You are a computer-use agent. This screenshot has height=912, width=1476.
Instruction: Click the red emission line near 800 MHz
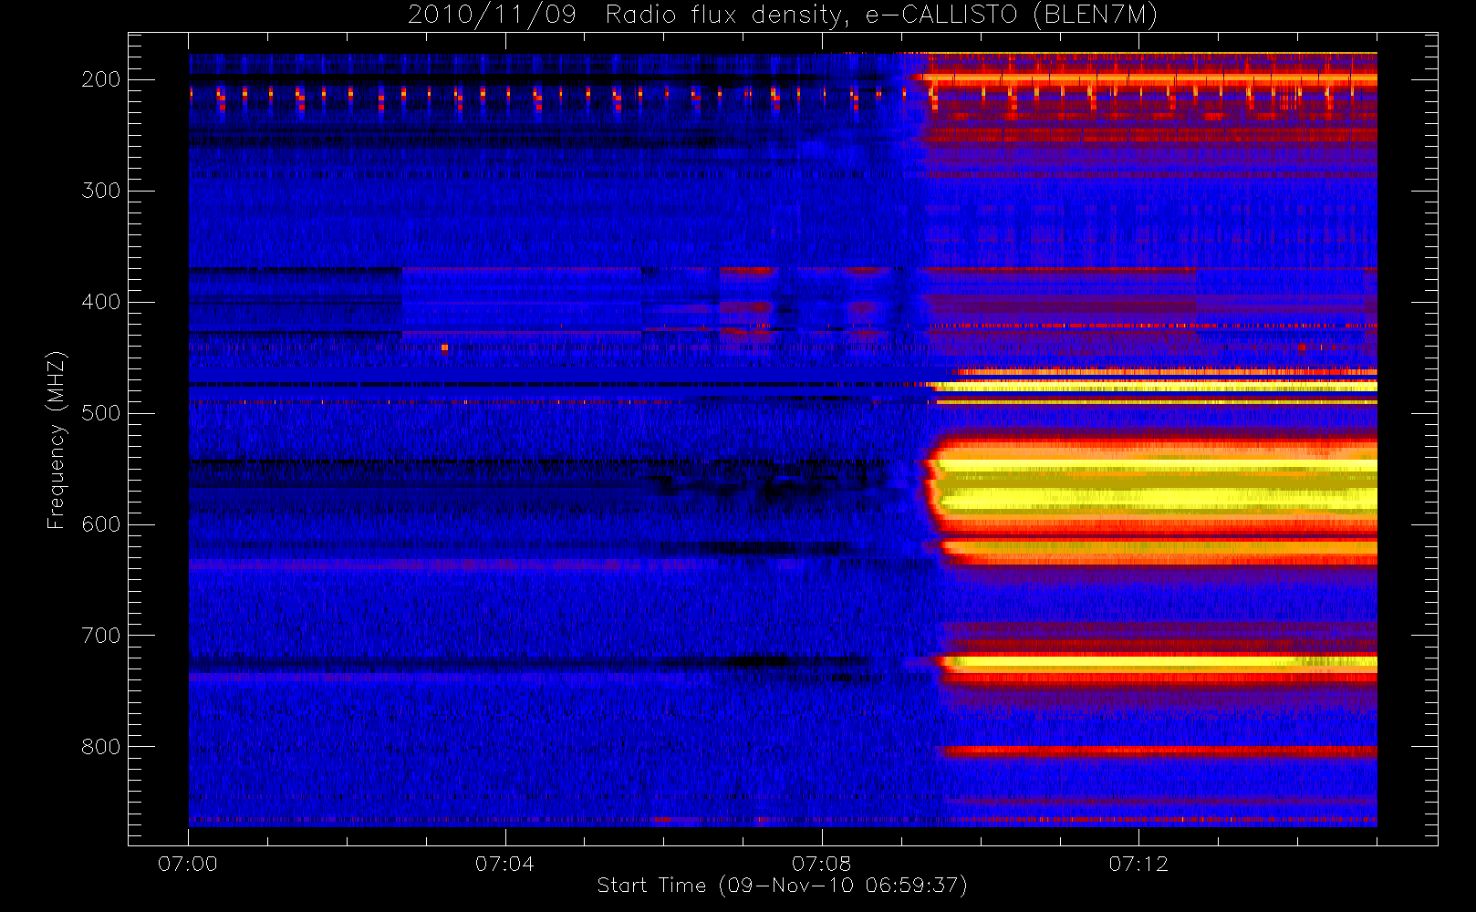1157,751
